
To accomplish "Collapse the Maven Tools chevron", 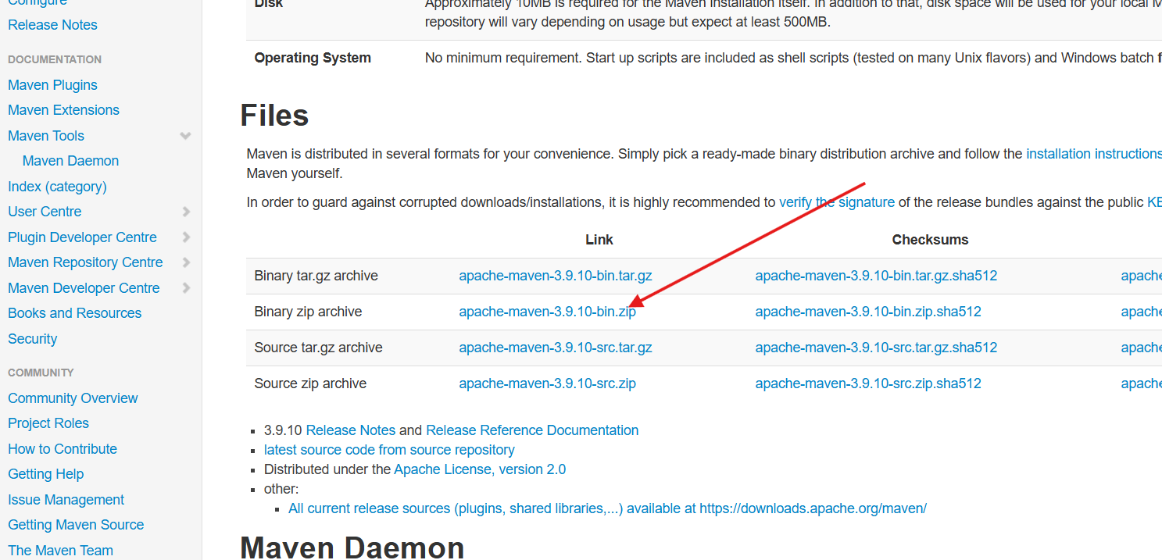I will click(x=185, y=136).
